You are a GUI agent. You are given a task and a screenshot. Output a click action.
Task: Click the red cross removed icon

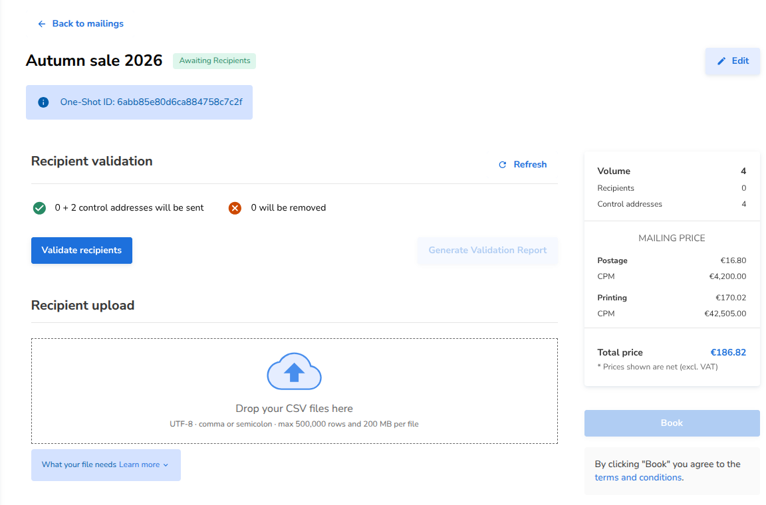(235, 208)
